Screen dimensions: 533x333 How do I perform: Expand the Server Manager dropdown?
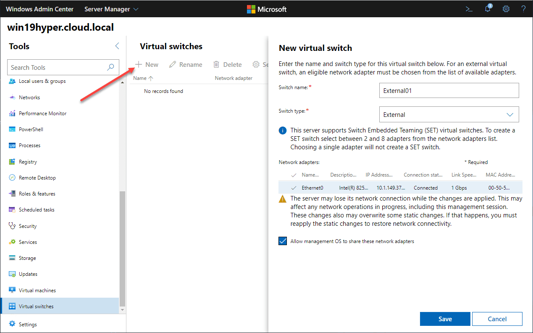[111, 9]
